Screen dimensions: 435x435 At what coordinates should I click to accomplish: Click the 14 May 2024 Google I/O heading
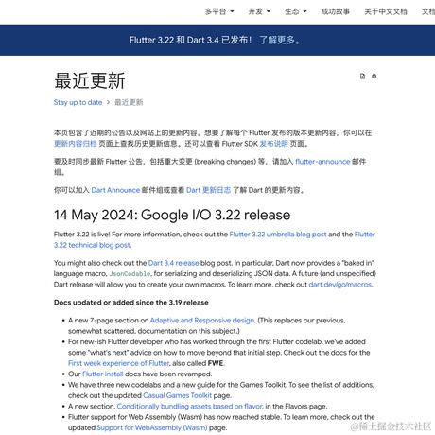point(172,215)
